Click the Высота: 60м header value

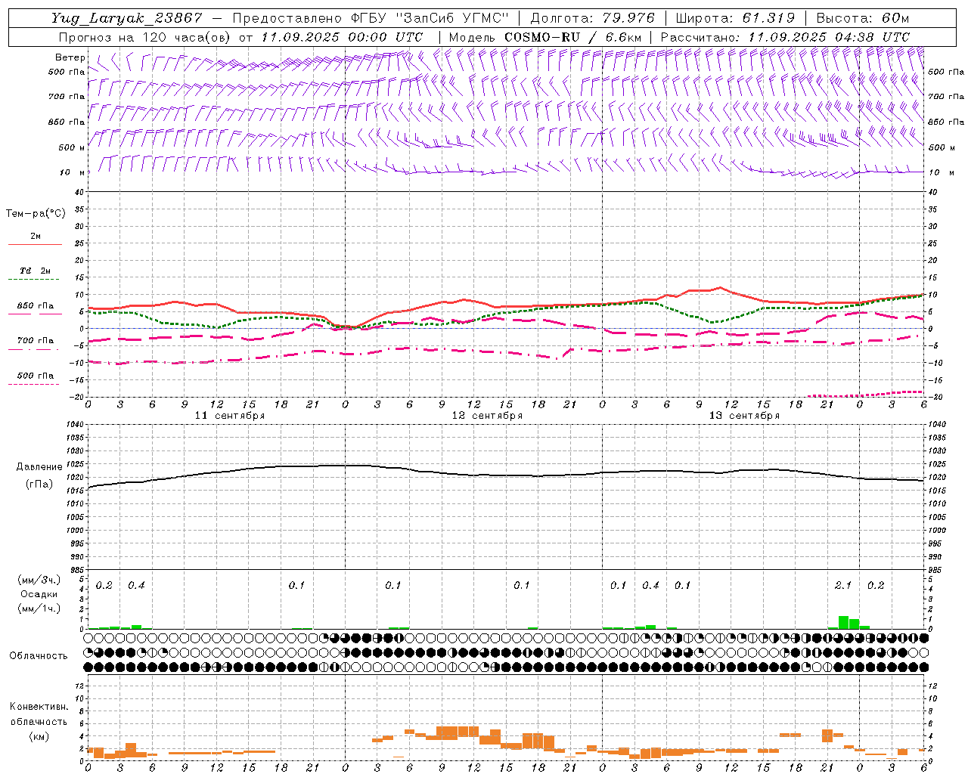[x=863, y=18]
